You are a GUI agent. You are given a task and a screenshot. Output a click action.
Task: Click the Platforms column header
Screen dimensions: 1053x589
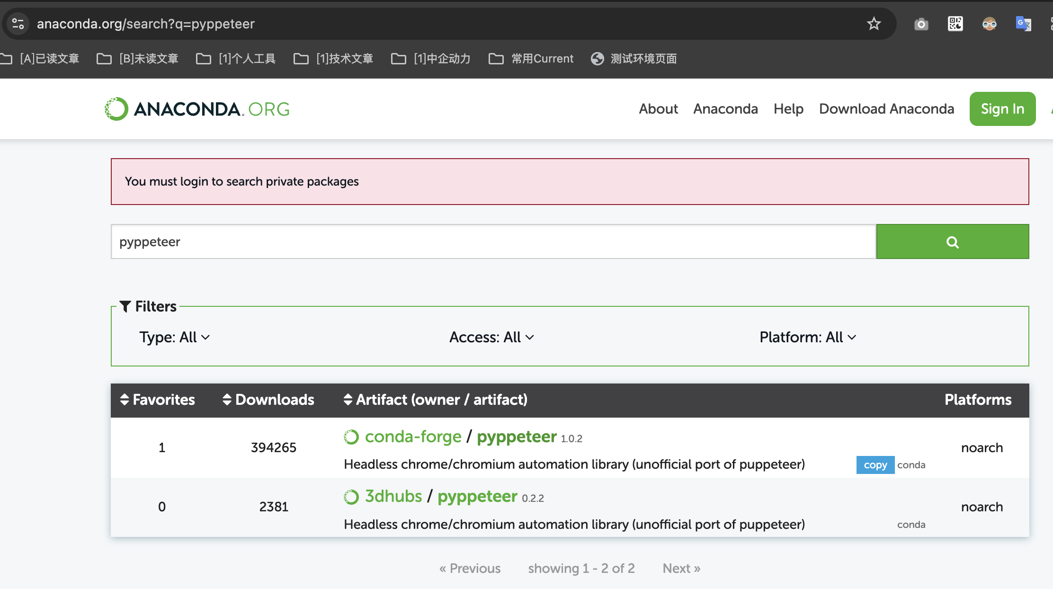pyautogui.click(x=978, y=400)
